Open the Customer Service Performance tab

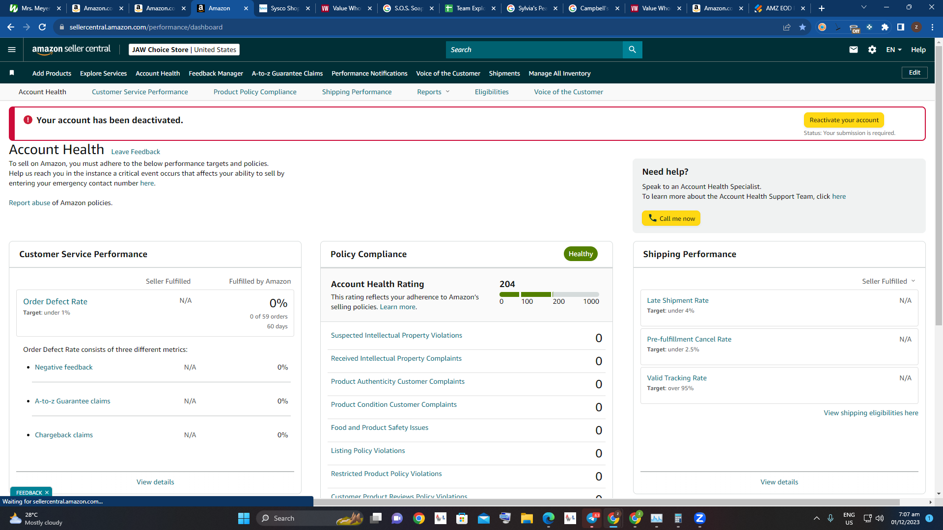[x=140, y=92]
